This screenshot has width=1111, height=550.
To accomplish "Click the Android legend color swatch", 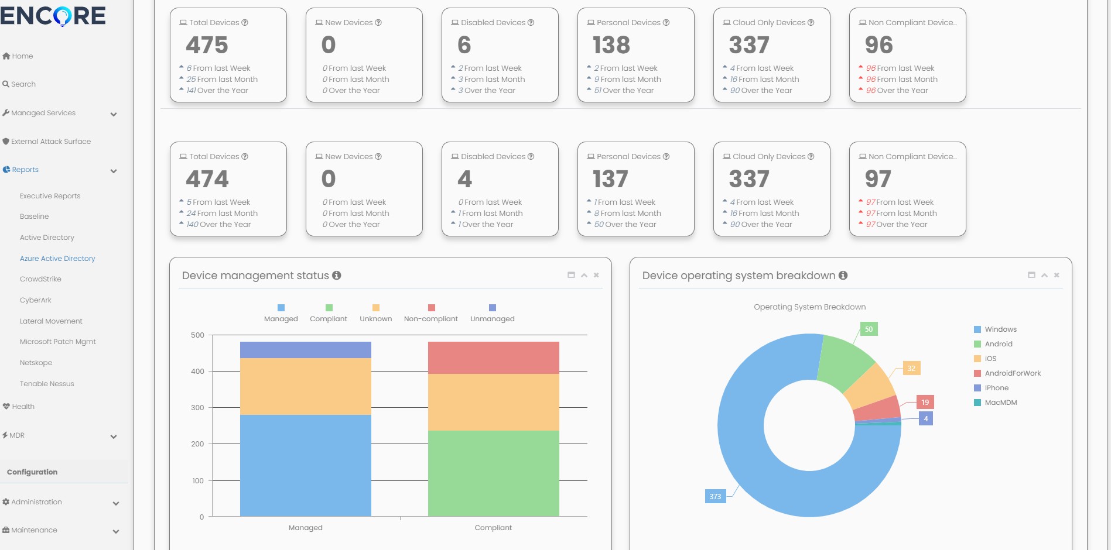I will pyautogui.click(x=977, y=344).
